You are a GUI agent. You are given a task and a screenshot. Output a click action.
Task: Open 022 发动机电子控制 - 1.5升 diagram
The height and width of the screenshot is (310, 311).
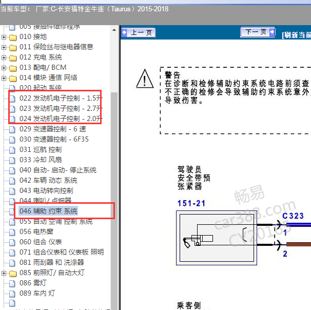[61, 99]
